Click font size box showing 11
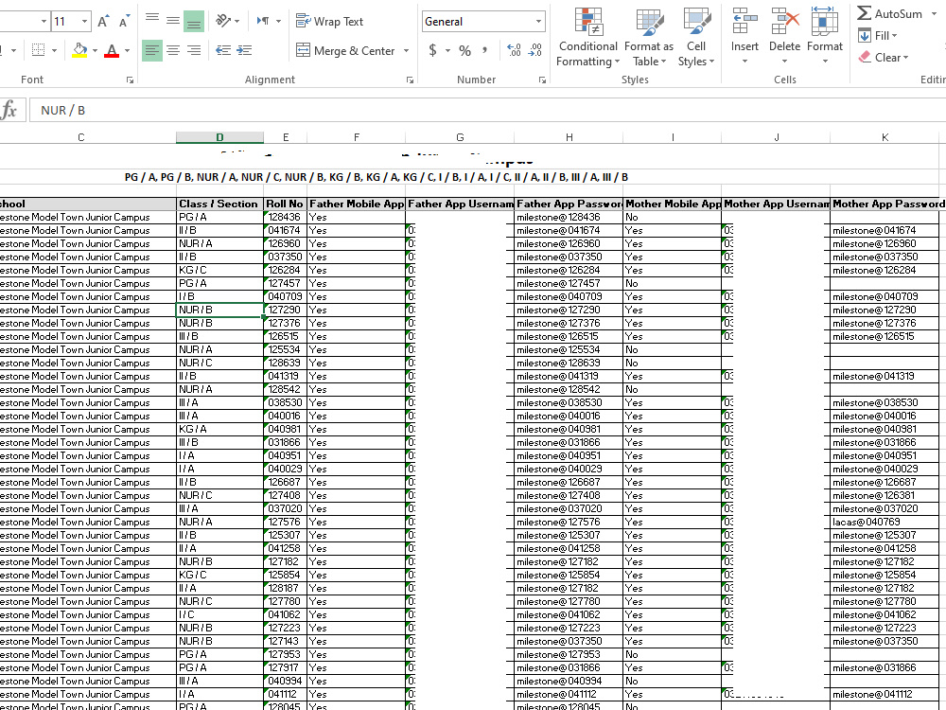This screenshot has width=946, height=710. (x=65, y=22)
